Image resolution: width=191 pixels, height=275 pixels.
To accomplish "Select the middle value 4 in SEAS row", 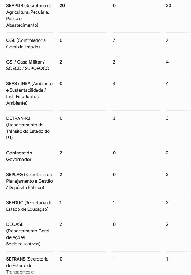I will [x=114, y=83].
